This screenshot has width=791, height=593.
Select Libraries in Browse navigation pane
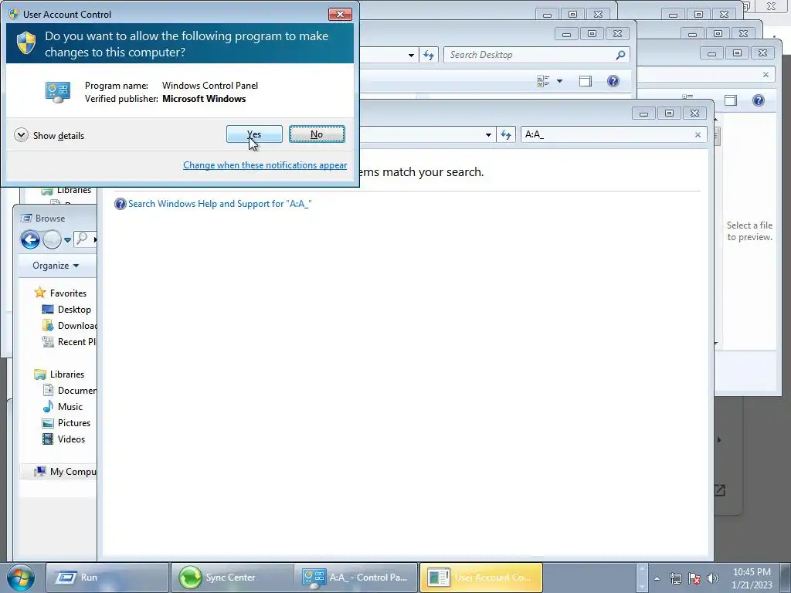pos(67,374)
